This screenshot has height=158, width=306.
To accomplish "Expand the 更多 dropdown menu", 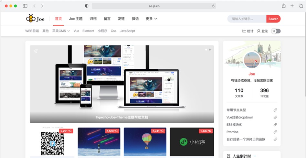I will coord(151,19).
